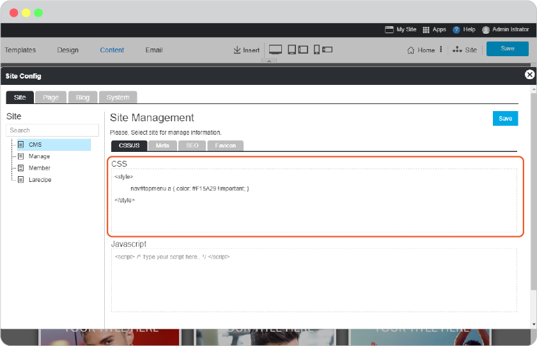Collapse the toolbar with the up chevron
Screen dimensions: 537x346
269,61
